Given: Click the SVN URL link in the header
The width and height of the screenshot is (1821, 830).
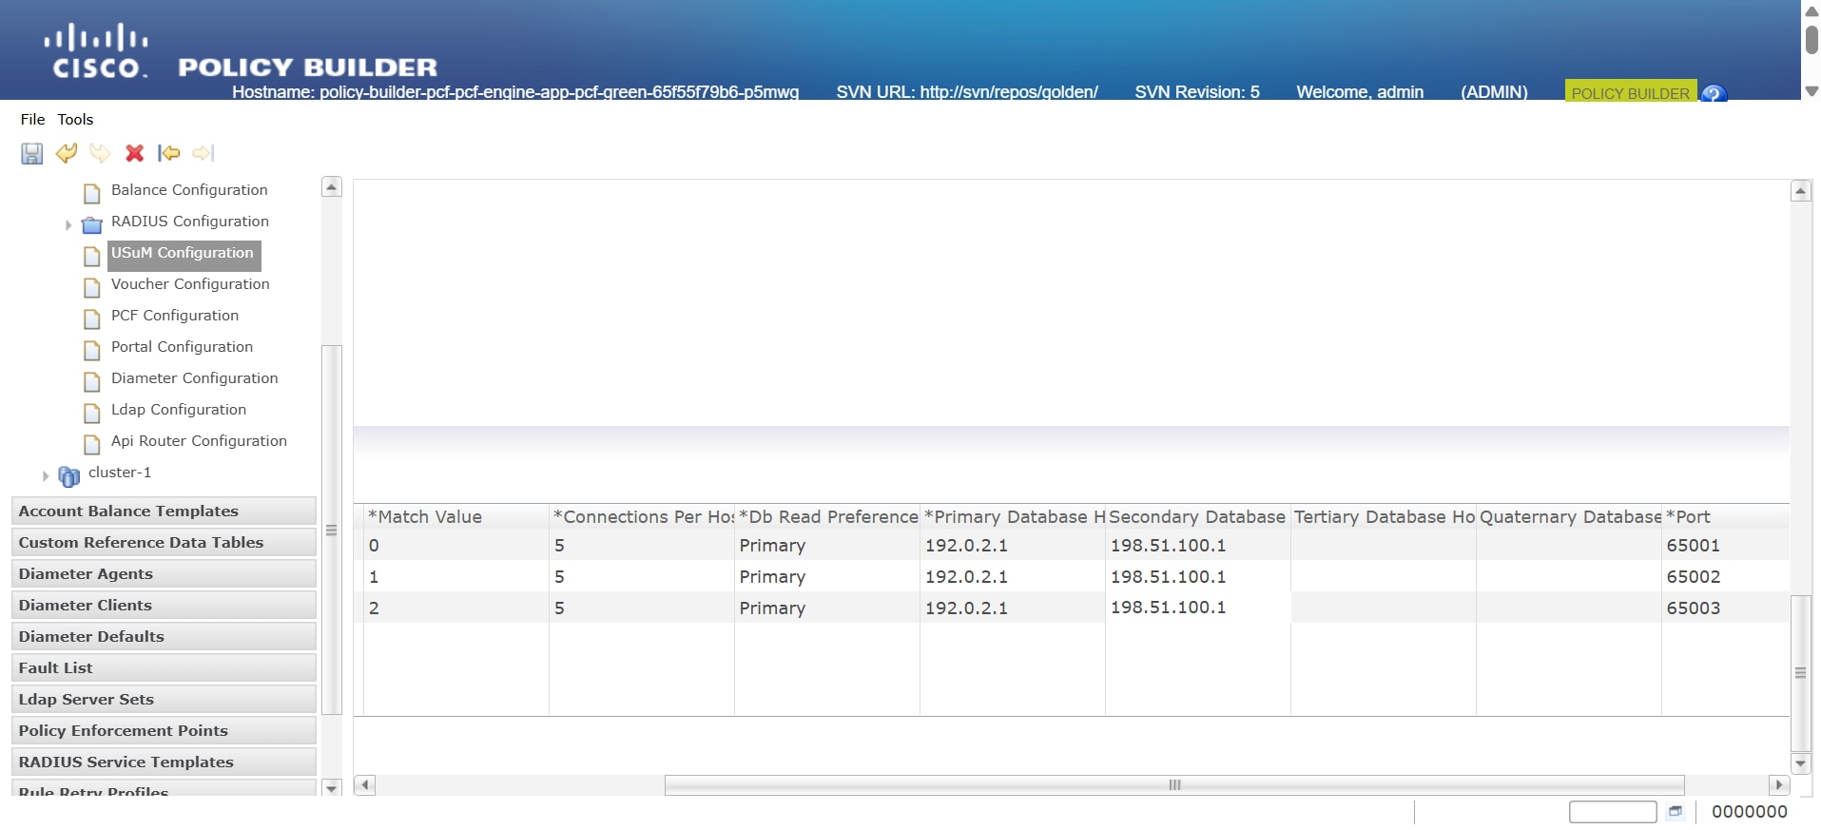Looking at the screenshot, I should pos(967,92).
